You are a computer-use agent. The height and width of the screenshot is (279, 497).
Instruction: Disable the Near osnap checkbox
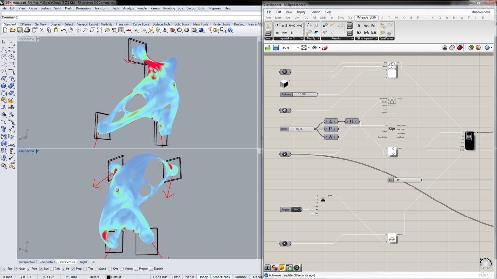pyautogui.click(x=16, y=268)
